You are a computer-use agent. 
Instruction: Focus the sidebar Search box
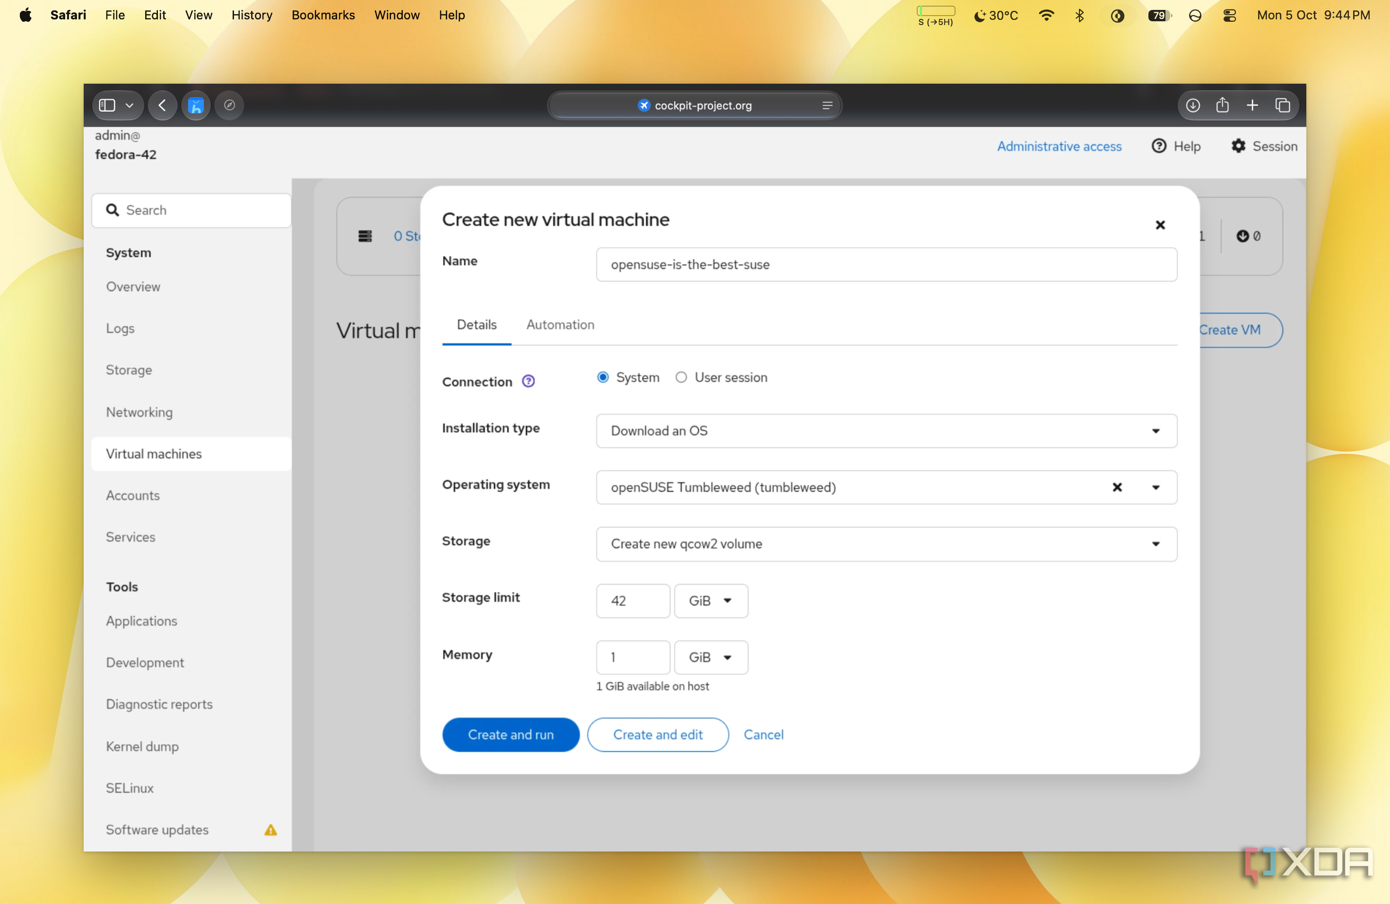click(191, 210)
